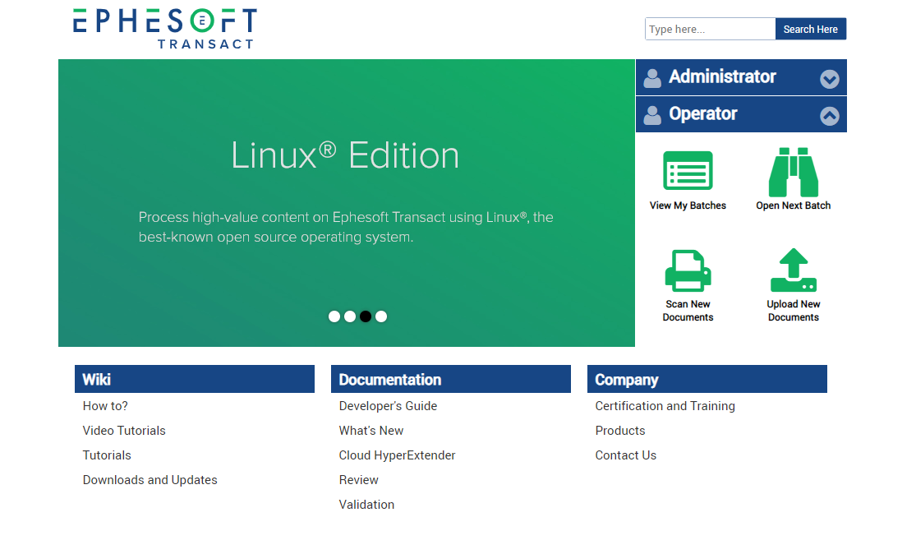
Task: Open the Documentation section header
Action: 450,379
